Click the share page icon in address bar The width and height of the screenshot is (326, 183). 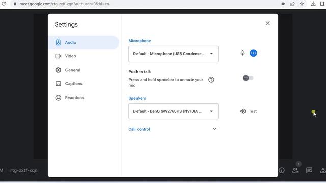pos(292,4)
